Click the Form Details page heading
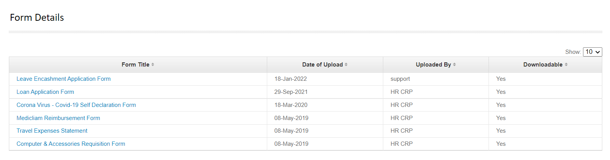 [37, 18]
